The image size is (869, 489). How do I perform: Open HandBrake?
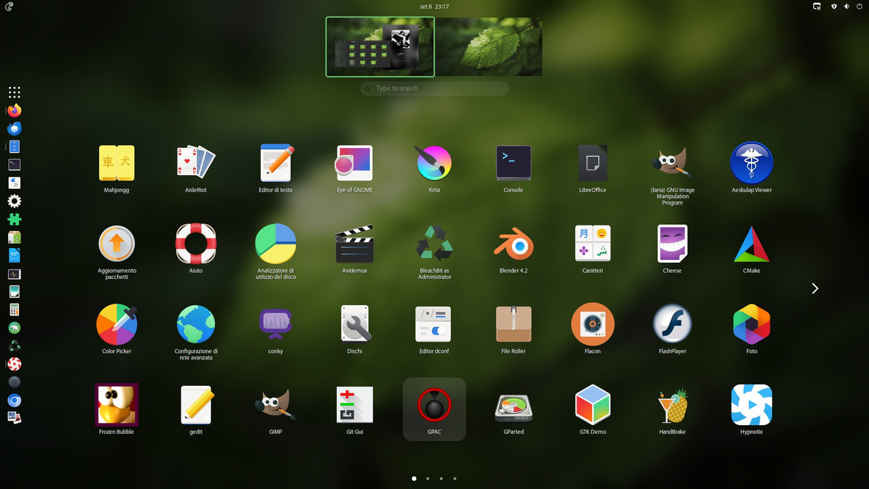[x=672, y=404]
